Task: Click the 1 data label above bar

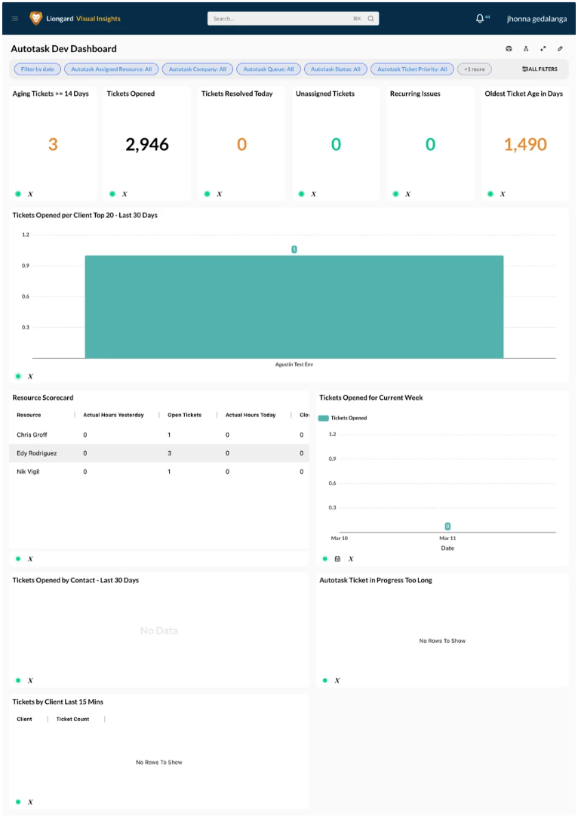Action: (x=294, y=250)
